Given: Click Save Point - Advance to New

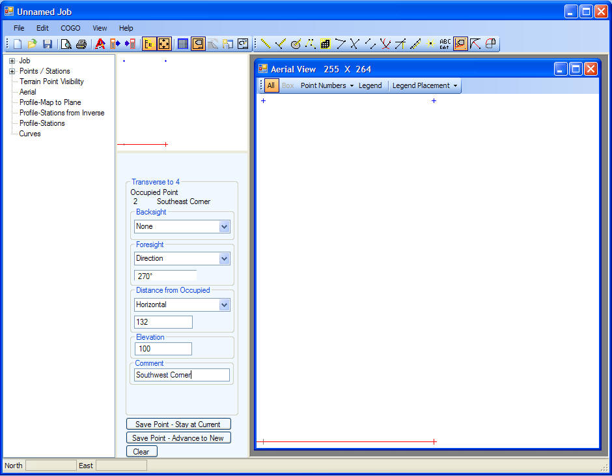Looking at the screenshot, I should [178, 438].
